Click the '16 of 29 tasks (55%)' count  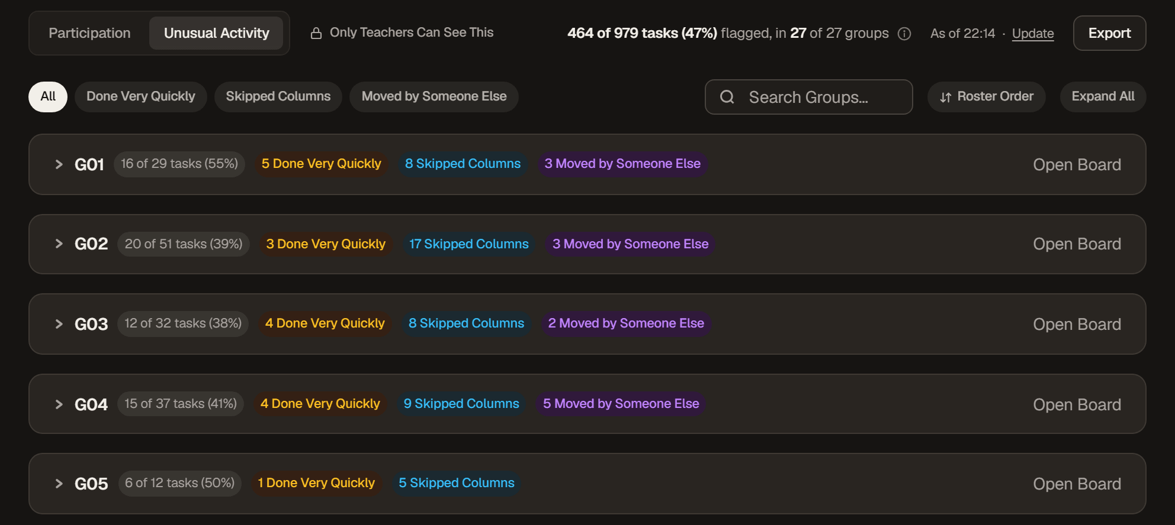pyautogui.click(x=179, y=164)
